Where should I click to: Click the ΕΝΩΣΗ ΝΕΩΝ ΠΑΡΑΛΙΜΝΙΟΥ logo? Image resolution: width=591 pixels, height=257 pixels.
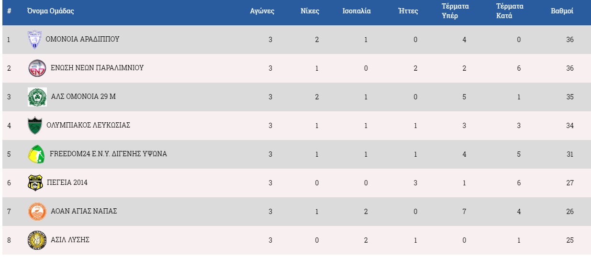[37, 68]
